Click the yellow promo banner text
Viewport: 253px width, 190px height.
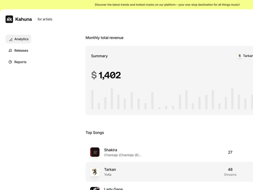pos(167,5)
